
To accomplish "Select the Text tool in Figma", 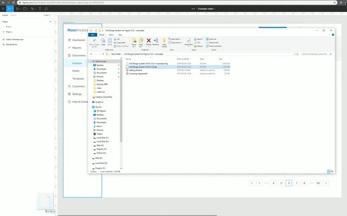I will click(x=40, y=9).
